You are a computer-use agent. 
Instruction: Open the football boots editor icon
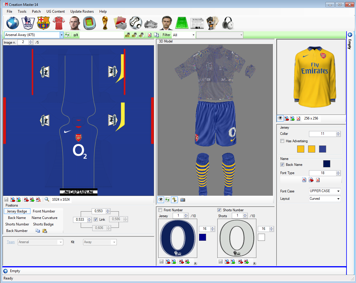pyautogui.click(x=151, y=24)
